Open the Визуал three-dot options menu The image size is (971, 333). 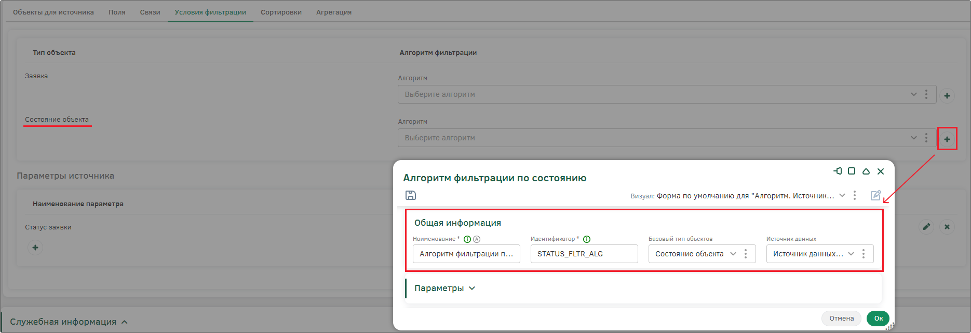pyautogui.click(x=855, y=195)
